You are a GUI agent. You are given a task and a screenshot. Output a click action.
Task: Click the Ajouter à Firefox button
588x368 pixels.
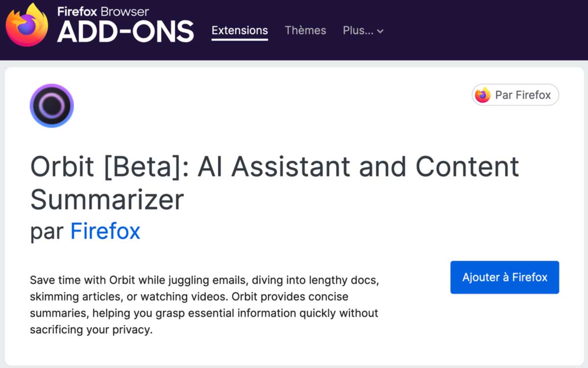[505, 277]
